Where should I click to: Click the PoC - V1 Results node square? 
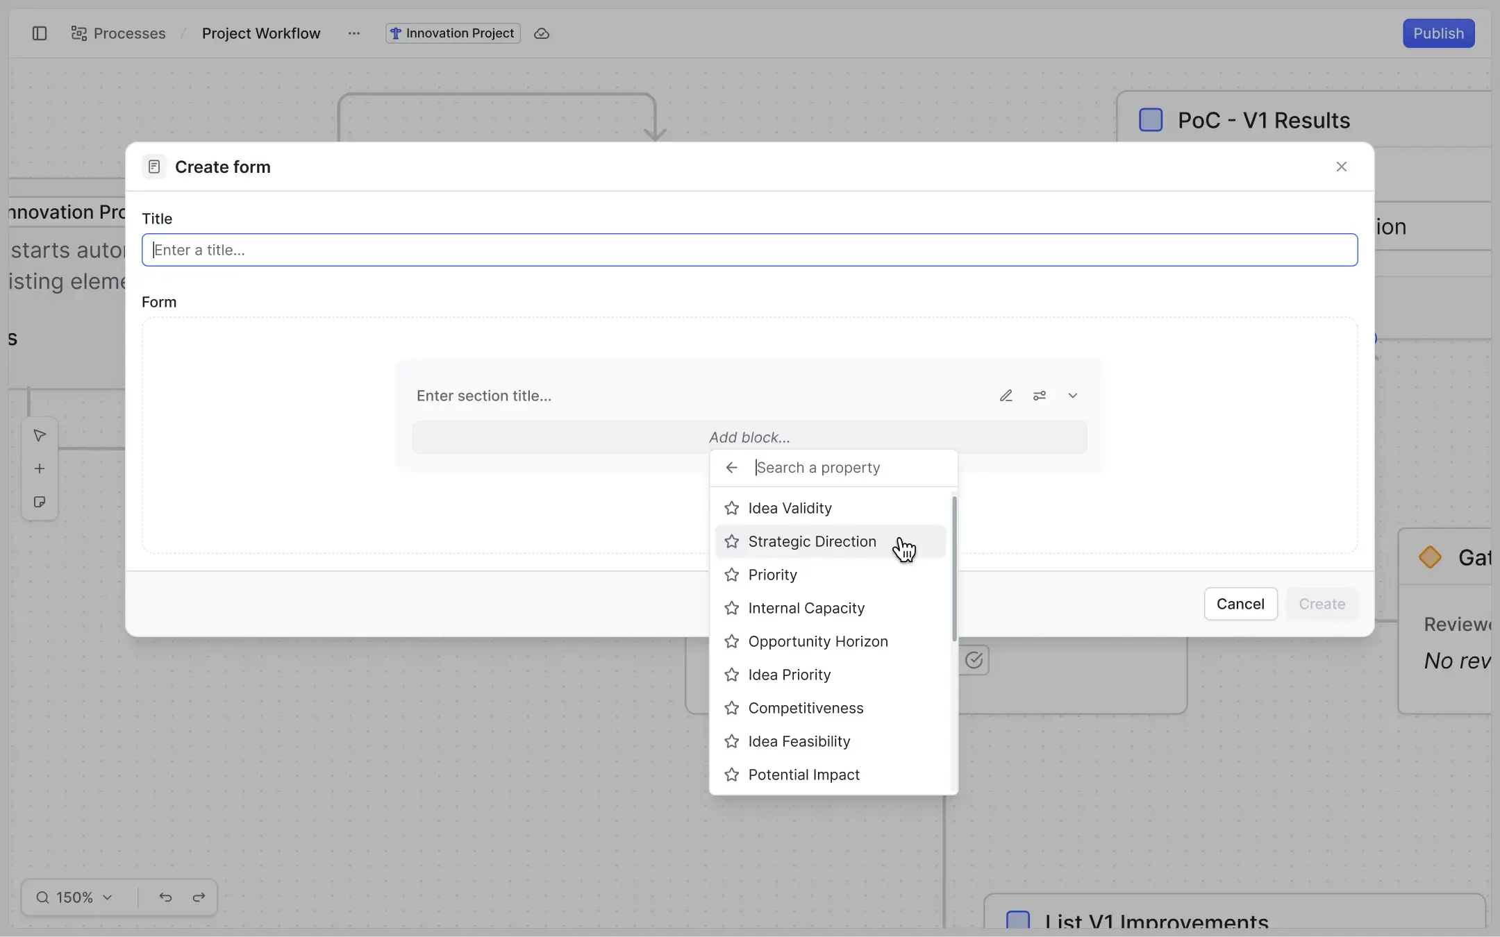coord(1151,119)
